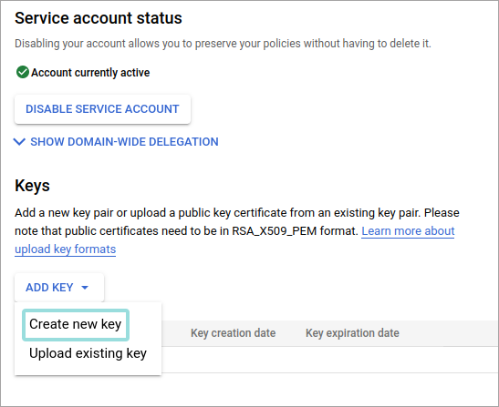Click the Keys section heading
This screenshot has height=407, width=499.
click(x=32, y=186)
